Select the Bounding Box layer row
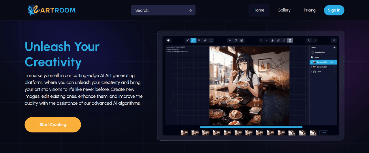This screenshot has height=153, width=369. tap(323, 52)
